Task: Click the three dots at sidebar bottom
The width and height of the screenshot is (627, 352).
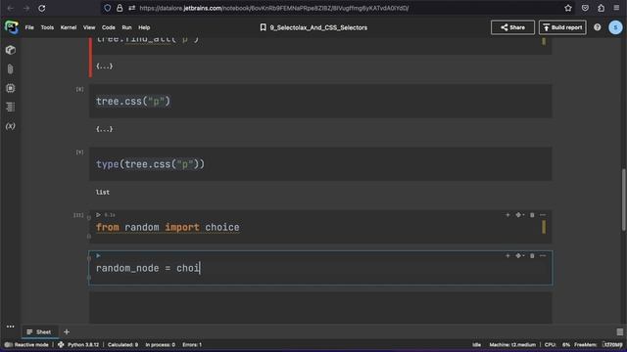Action: 11,327
